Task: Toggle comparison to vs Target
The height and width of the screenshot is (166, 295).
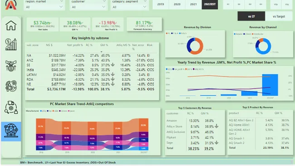Action: click(x=279, y=16)
